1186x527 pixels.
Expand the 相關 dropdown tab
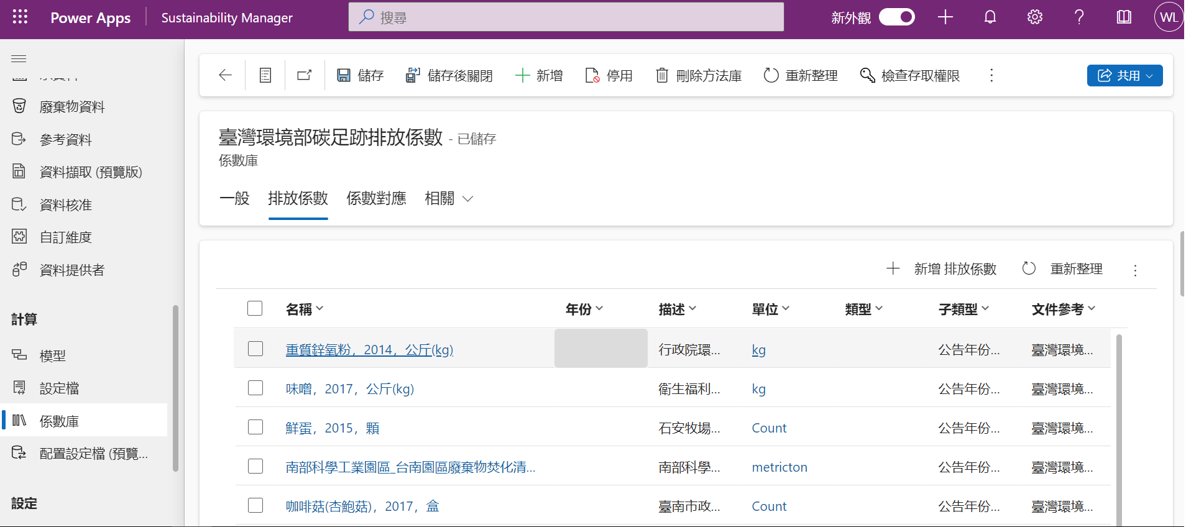coord(449,198)
